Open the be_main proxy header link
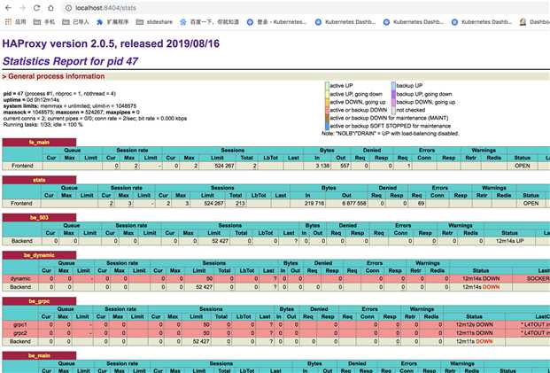550x373 pixels. 39,355
